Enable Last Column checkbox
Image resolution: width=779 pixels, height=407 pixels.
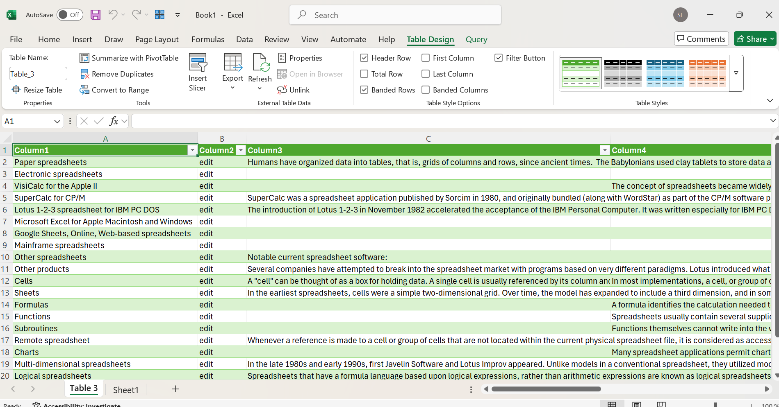[x=426, y=74]
